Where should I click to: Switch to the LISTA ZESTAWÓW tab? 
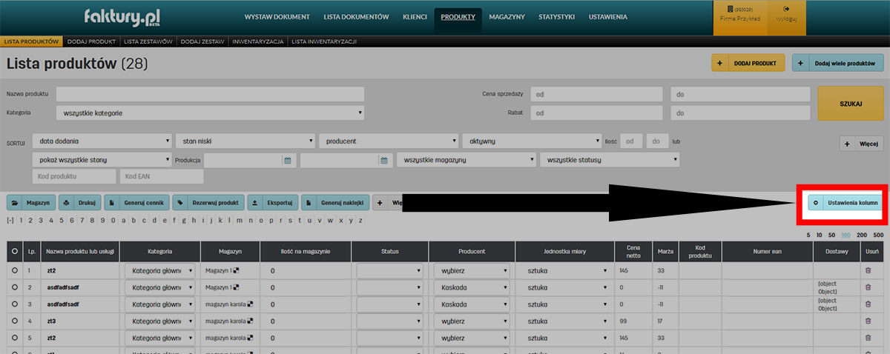[148, 42]
